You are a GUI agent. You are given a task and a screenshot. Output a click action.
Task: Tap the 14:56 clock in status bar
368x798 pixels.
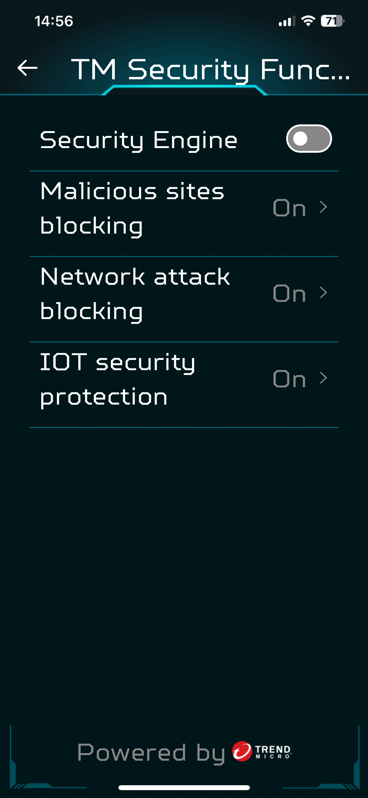(54, 21)
